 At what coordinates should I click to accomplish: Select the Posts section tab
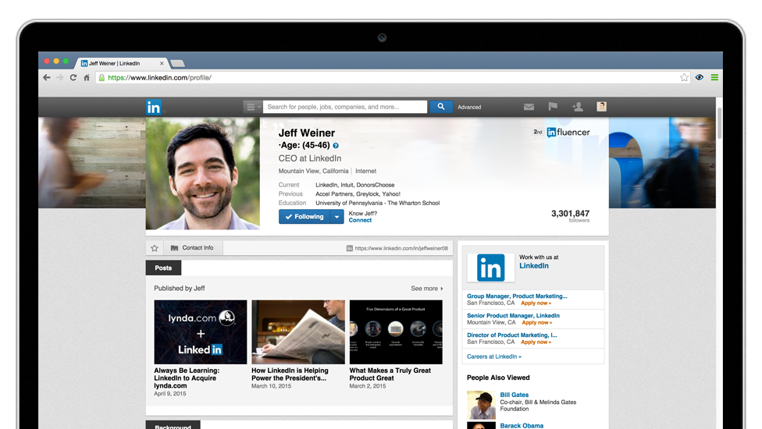pos(163,268)
